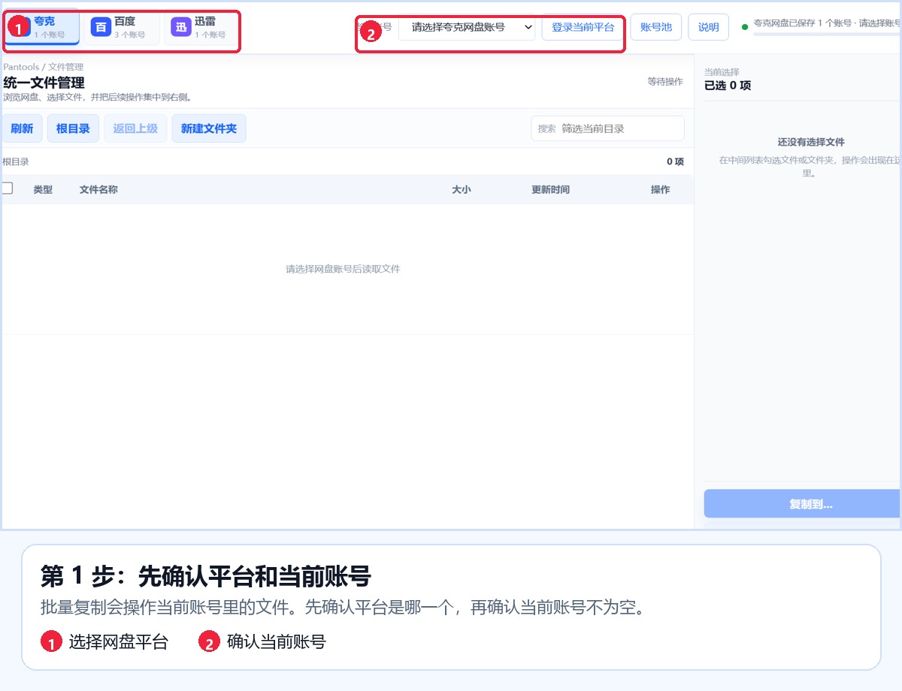The height and width of the screenshot is (691, 902).
Task: Click the 登录当前平台 button
Action: (583, 27)
